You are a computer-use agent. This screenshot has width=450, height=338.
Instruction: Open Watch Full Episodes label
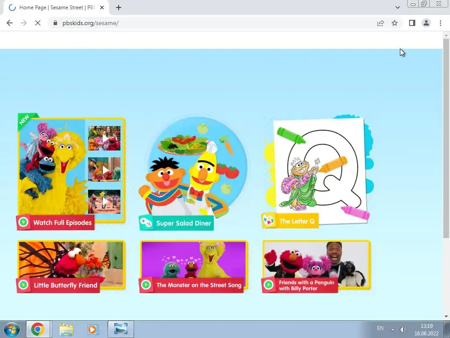click(x=62, y=222)
